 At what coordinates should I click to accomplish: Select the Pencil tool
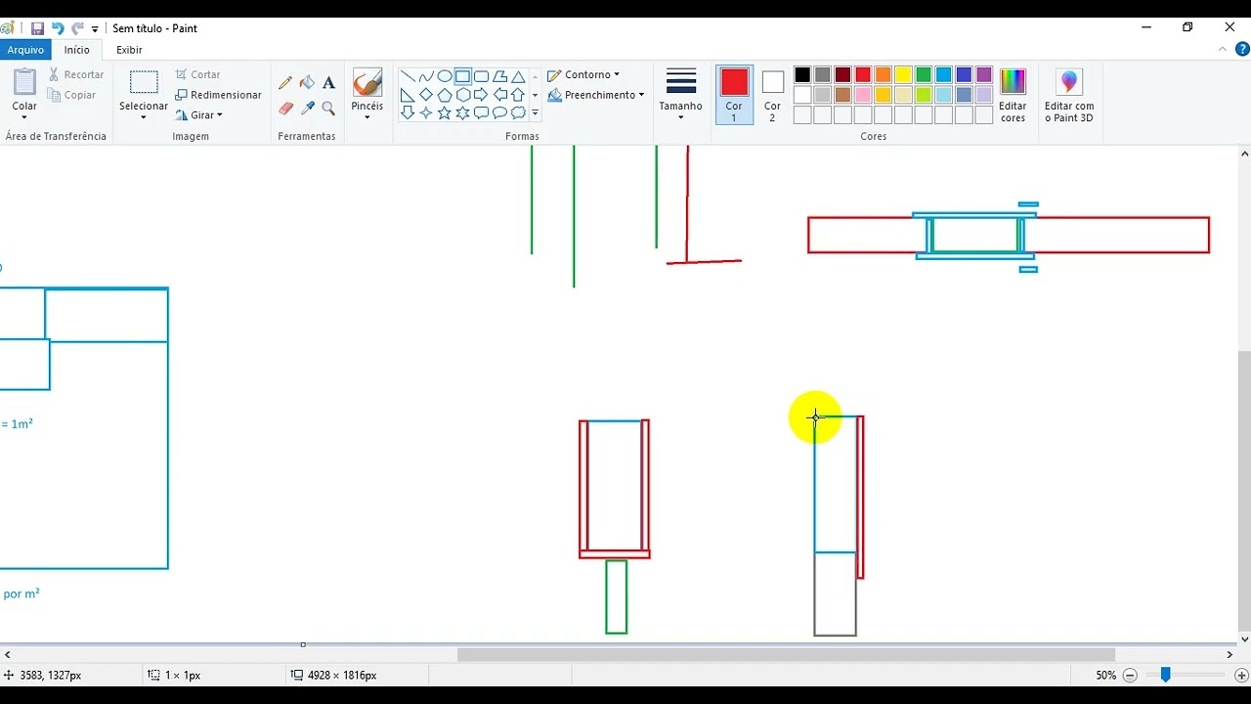coord(285,83)
